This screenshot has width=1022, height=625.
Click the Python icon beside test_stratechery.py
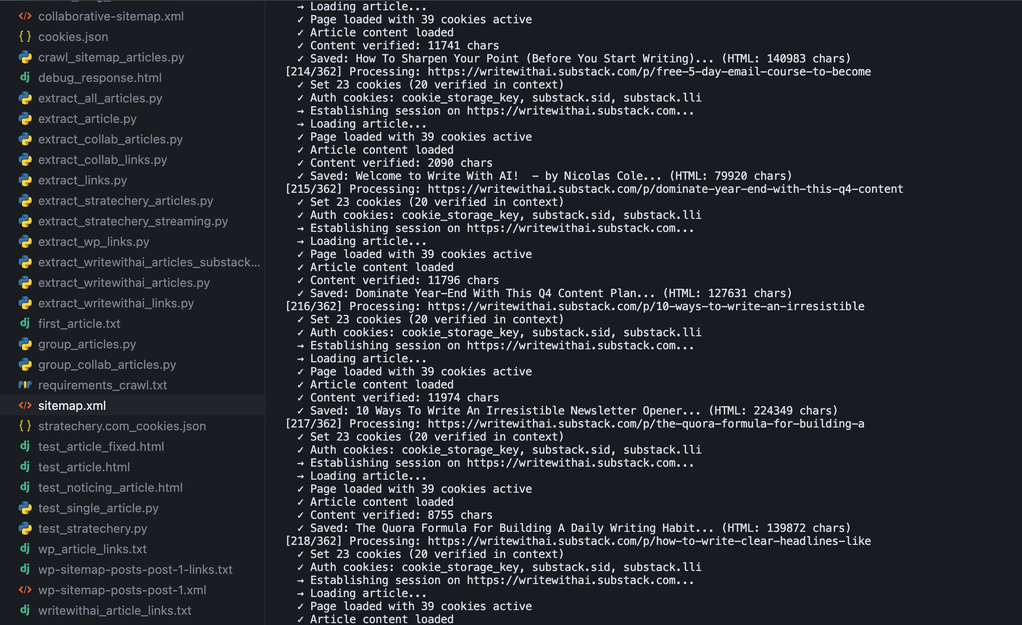coord(25,529)
